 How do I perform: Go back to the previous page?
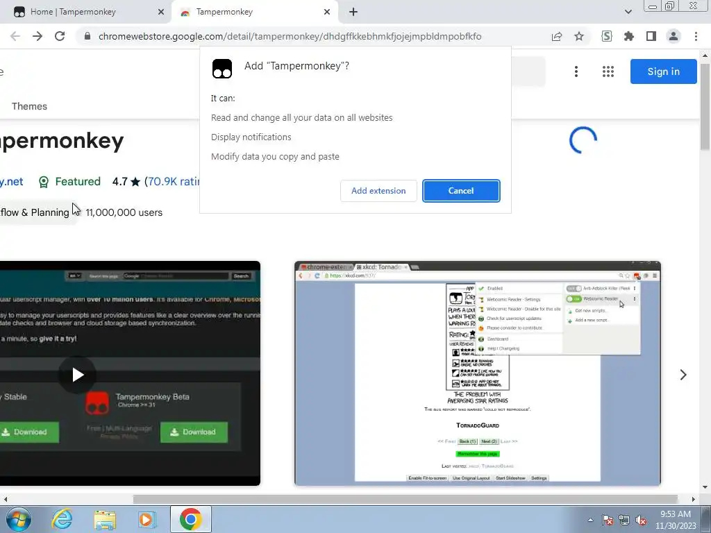tap(15, 36)
